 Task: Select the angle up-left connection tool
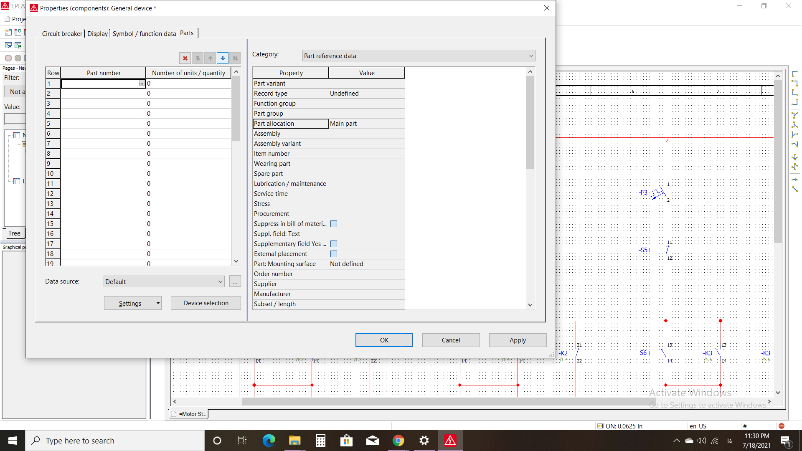(x=795, y=102)
